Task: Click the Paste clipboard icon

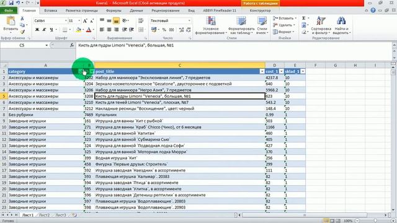Action: point(11,21)
